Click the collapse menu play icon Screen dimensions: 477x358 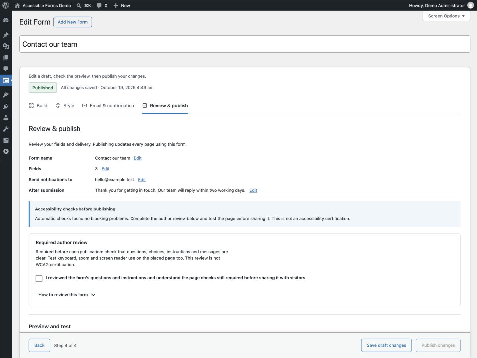coord(6,151)
